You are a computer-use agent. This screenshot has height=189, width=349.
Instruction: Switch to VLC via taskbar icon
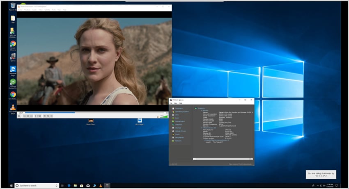click(x=101, y=185)
